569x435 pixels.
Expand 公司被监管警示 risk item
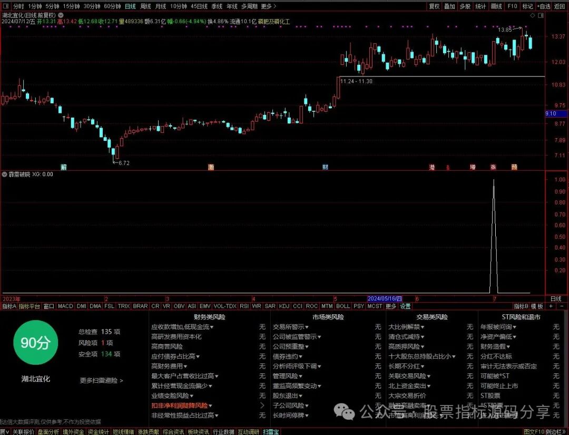point(297,336)
